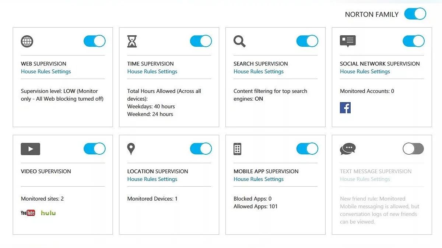Open Social Network Supervision House Rules Settings
Viewport: 442px width, 248px height.
[x=365, y=72]
